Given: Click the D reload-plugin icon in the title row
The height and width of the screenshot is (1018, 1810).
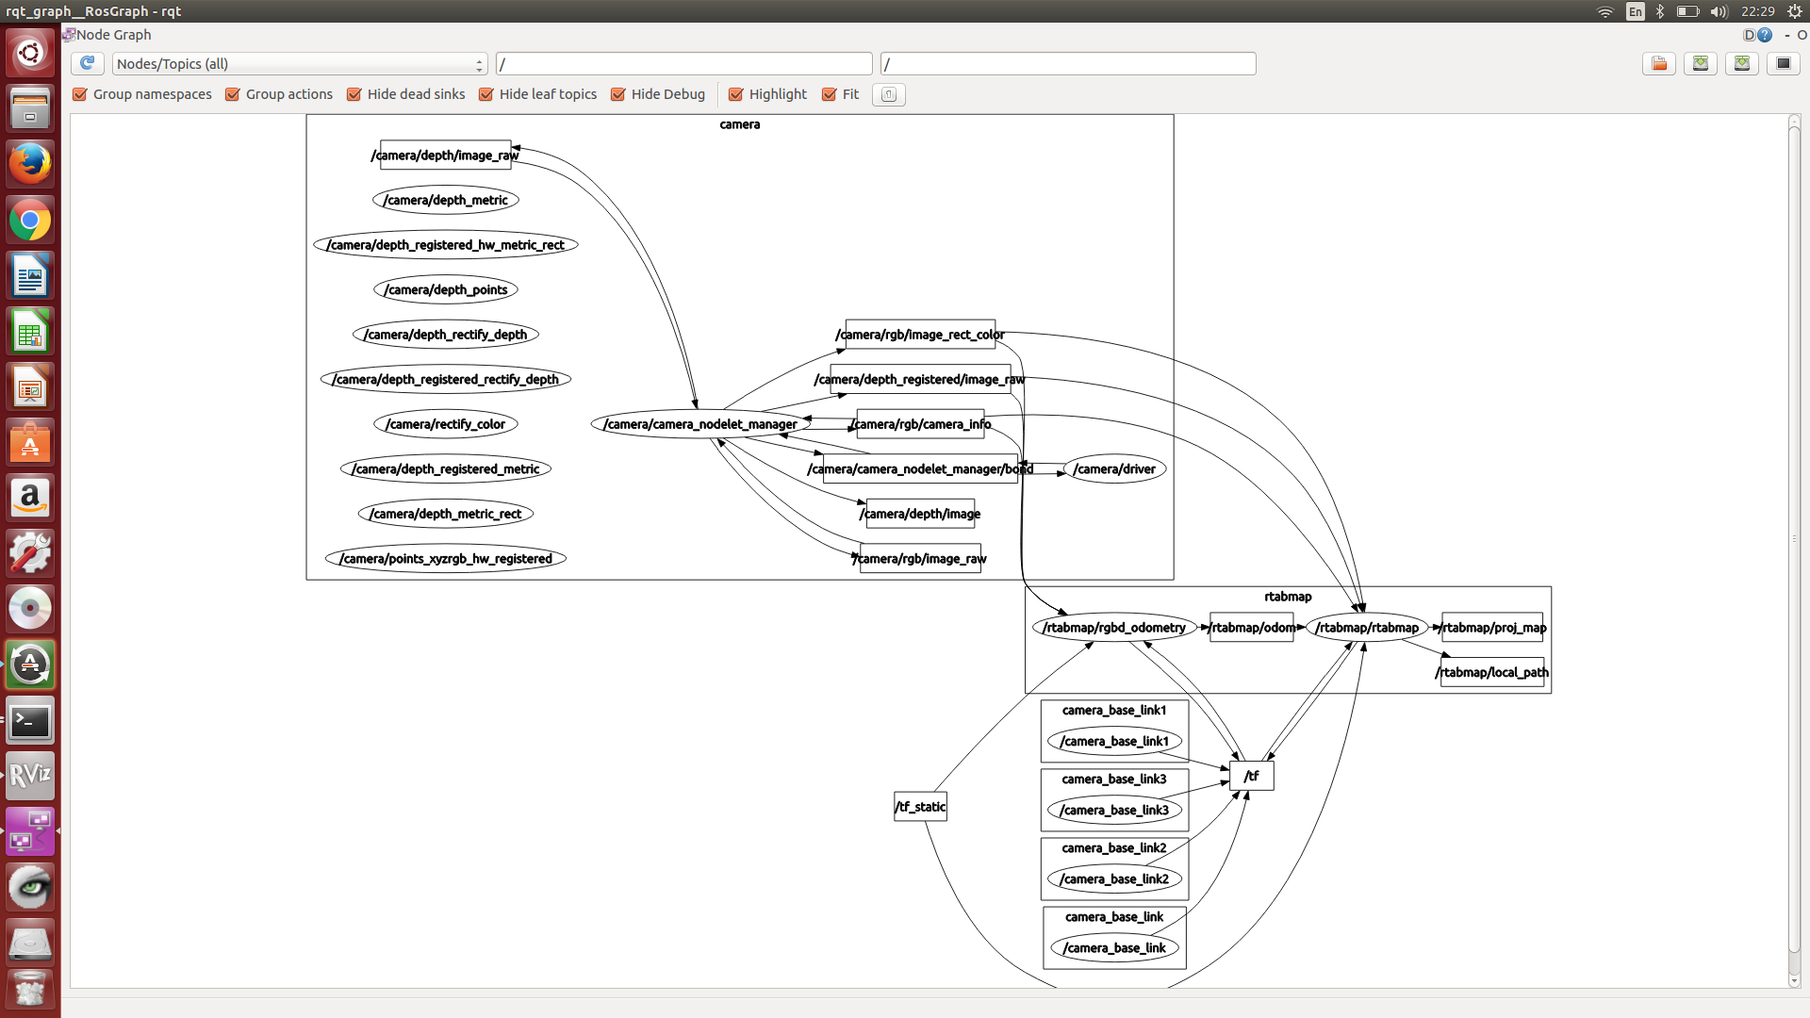Looking at the screenshot, I should [x=1749, y=35].
